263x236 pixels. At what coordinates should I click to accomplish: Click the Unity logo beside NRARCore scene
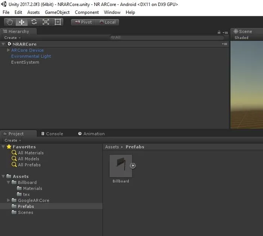(x=9, y=44)
